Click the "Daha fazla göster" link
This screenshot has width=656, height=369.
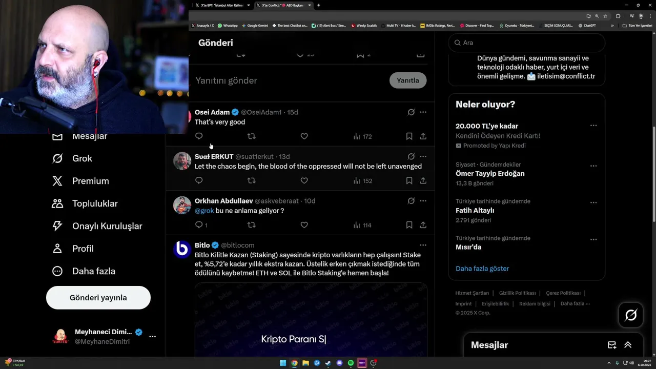(x=482, y=269)
